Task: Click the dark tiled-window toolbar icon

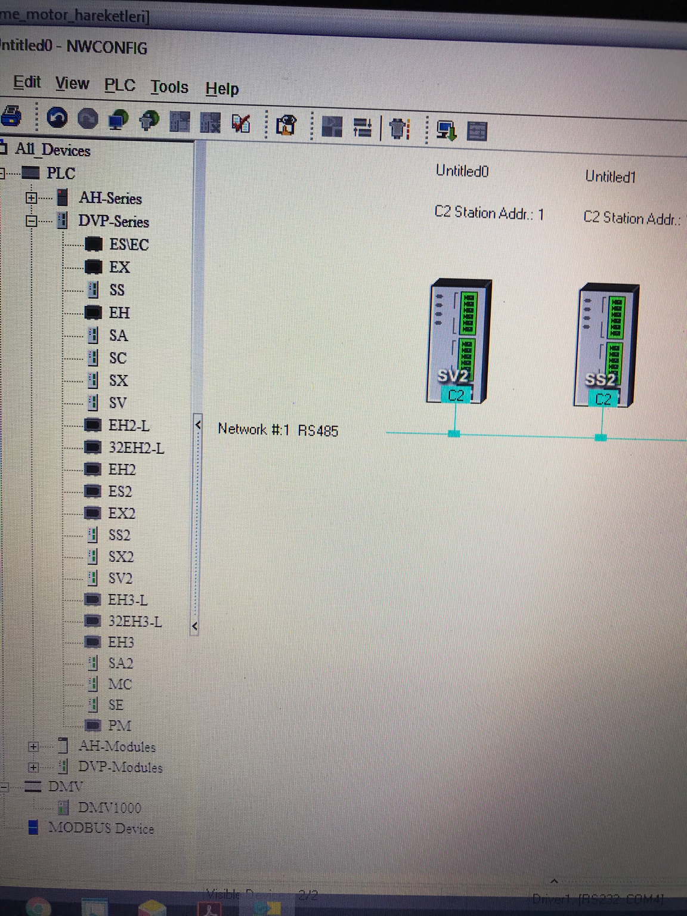Action: (x=332, y=126)
